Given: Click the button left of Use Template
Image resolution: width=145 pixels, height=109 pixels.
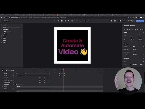Looking at the screenshot, I should point(131,21).
